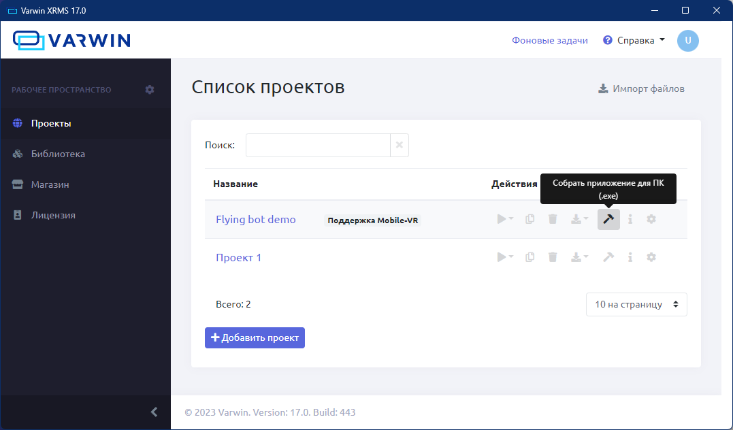Build Проект 1 with hammer icon
The image size is (733, 430).
point(608,257)
